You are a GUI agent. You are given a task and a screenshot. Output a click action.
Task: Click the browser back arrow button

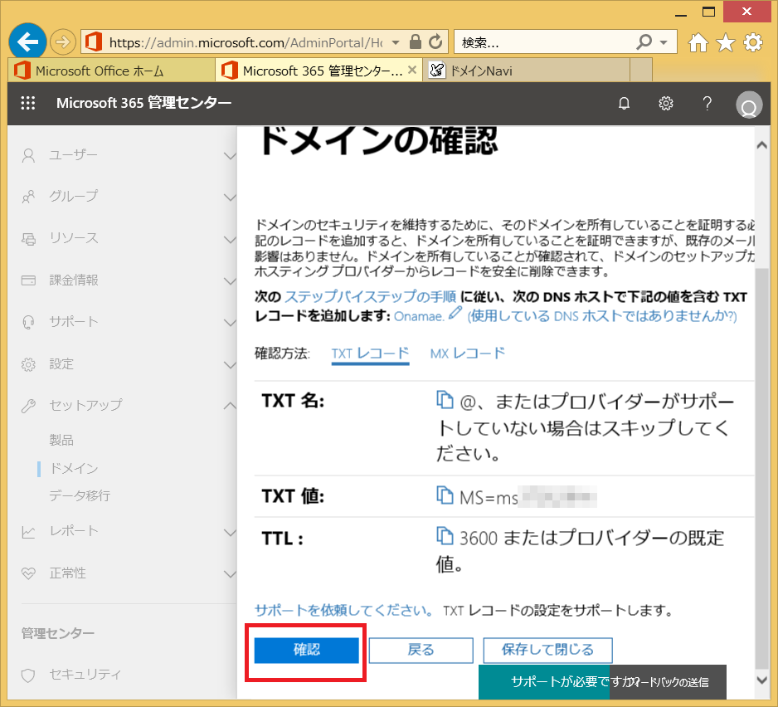(28, 41)
